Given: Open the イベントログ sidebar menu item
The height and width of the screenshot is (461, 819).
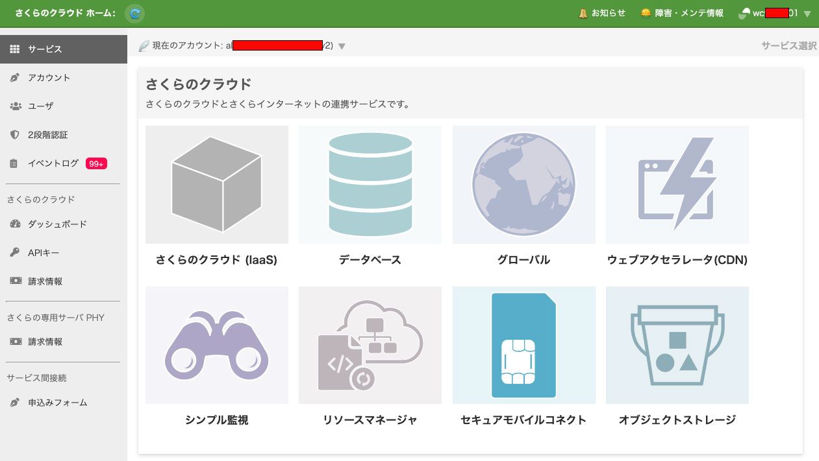Looking at the screenshot, I should (64, 163).
